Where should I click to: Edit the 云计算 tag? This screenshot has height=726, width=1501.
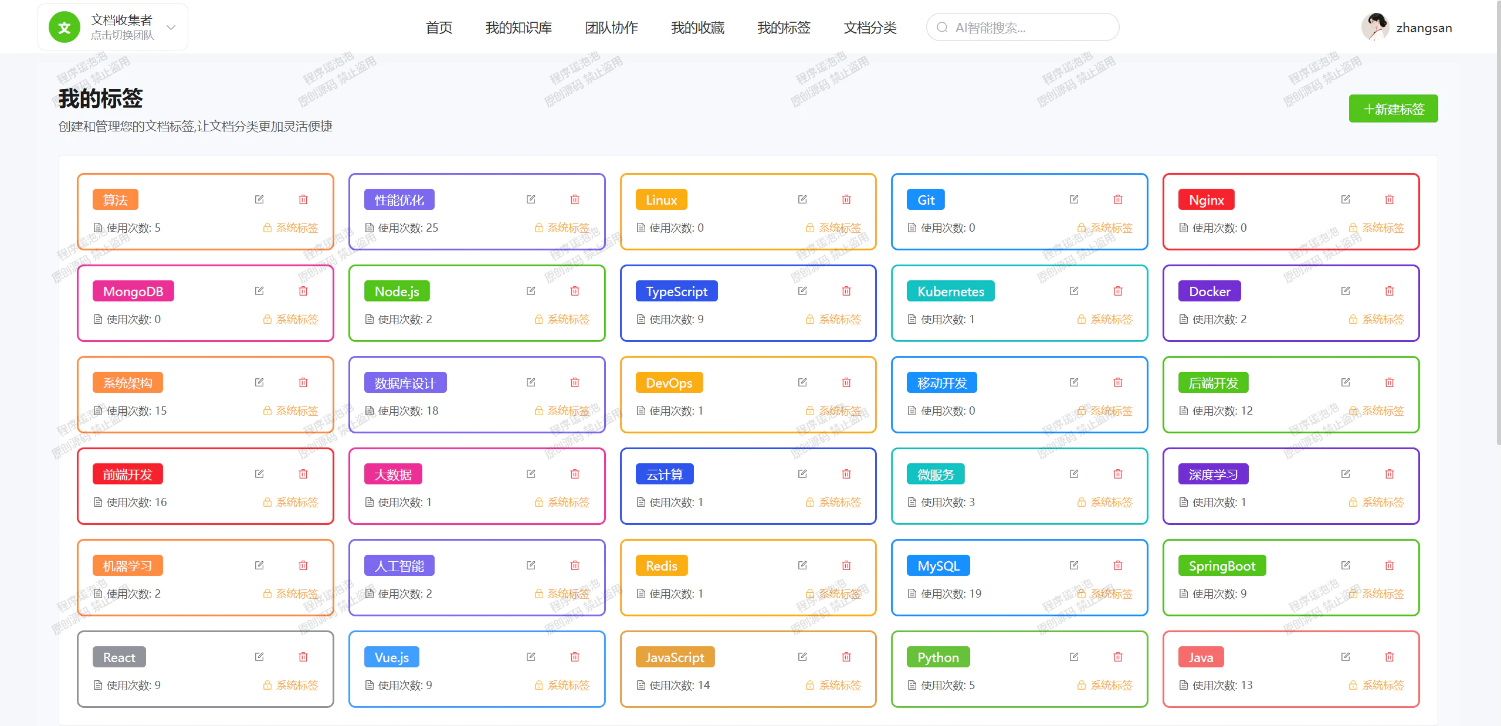[802, 474]
